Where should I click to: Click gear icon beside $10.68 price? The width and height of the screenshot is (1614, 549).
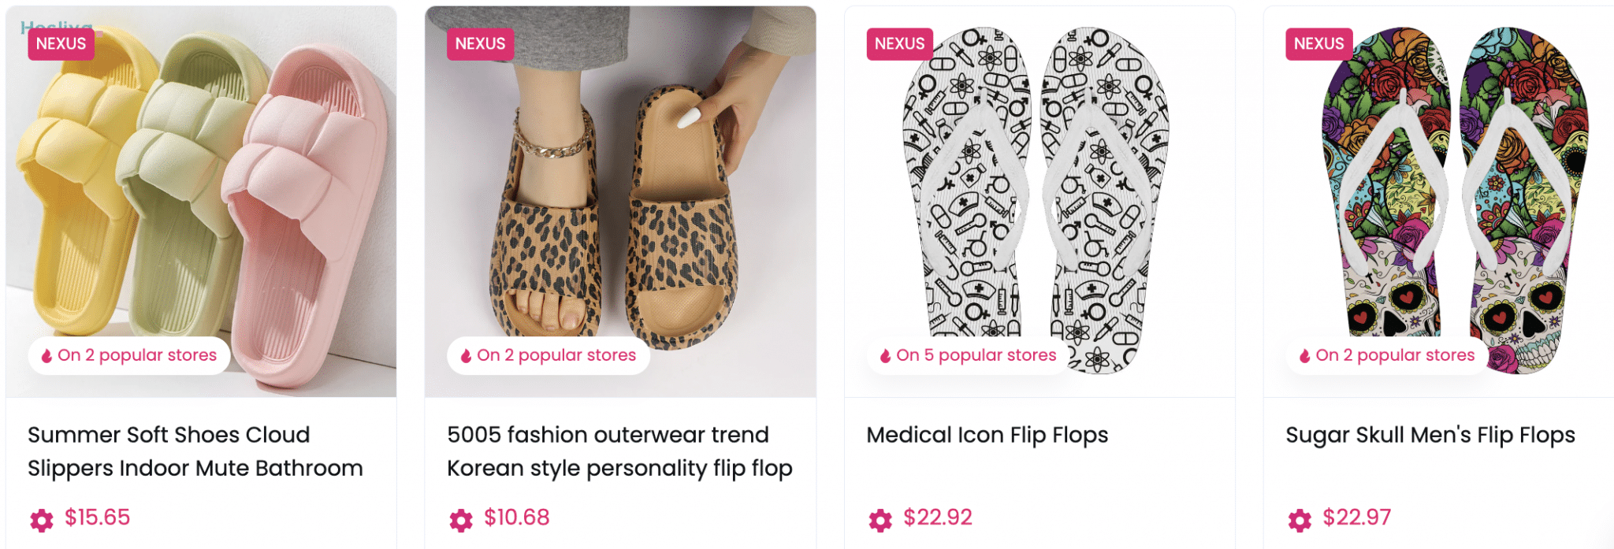461,520
